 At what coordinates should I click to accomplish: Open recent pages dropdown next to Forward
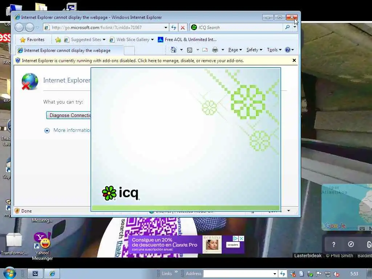point(37,28)
